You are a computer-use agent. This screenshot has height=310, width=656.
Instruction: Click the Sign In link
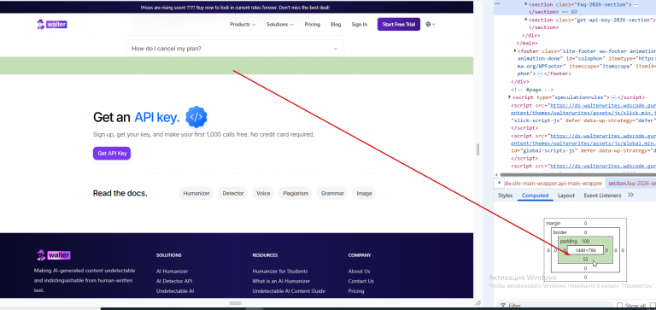click(359, 24)
